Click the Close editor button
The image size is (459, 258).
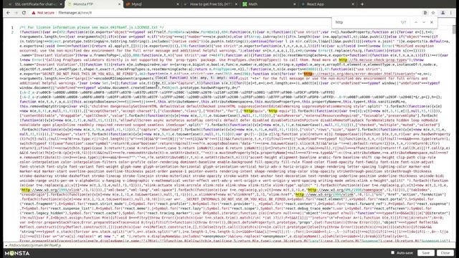point(445,253)
